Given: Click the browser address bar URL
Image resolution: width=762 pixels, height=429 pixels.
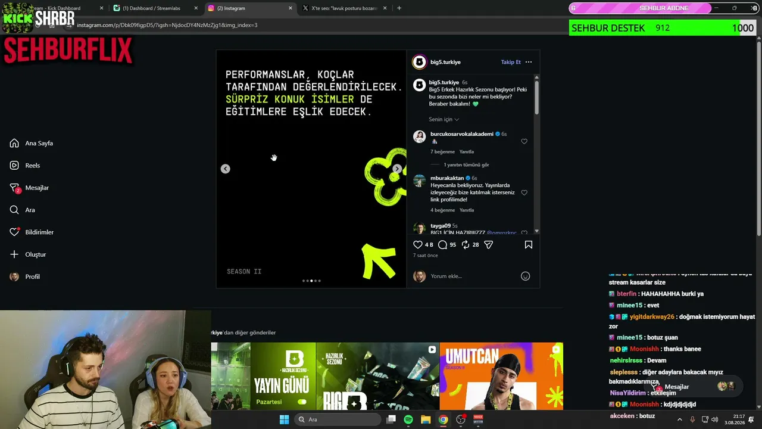Looking at the screenshot, I should [x=167, y=25].
